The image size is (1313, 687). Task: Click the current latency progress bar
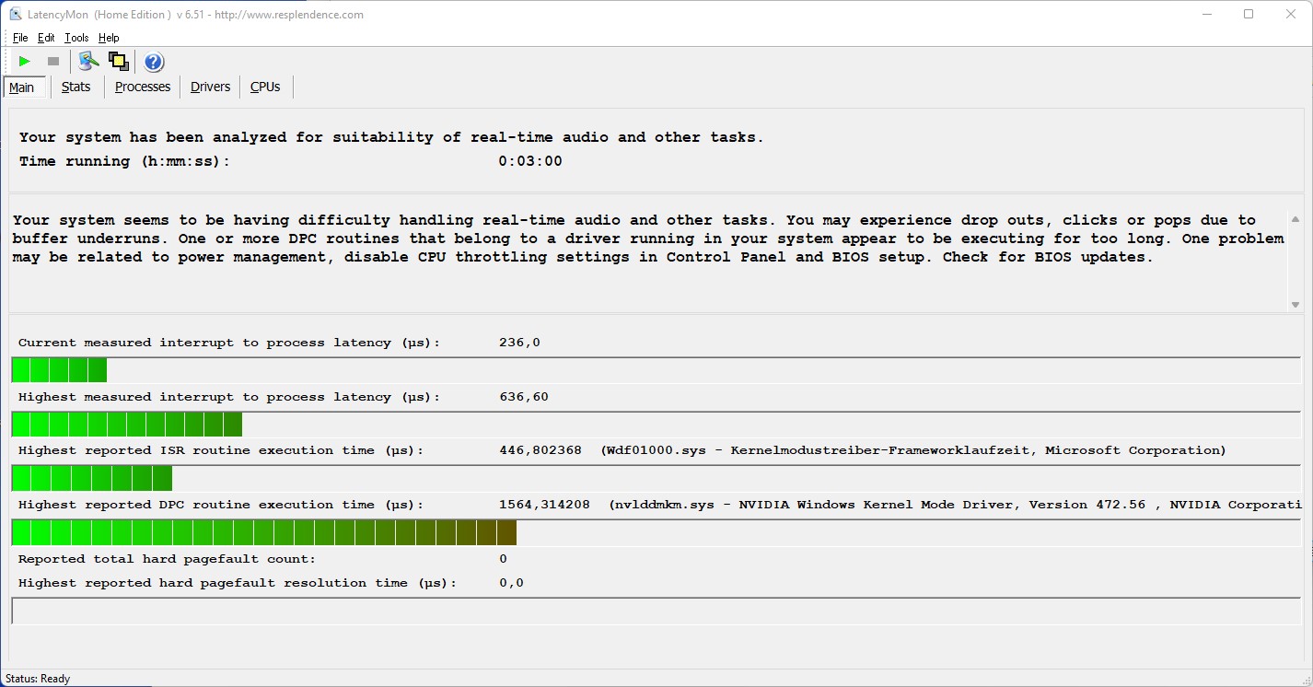656,370
